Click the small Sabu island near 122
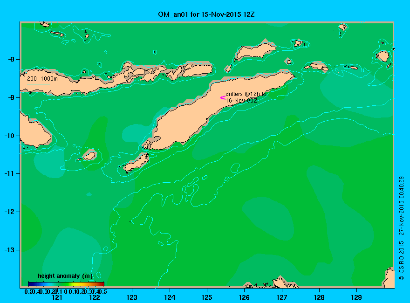Image resolution: width=410 pixels, height=303 pixels. click(x=89, y=156)
